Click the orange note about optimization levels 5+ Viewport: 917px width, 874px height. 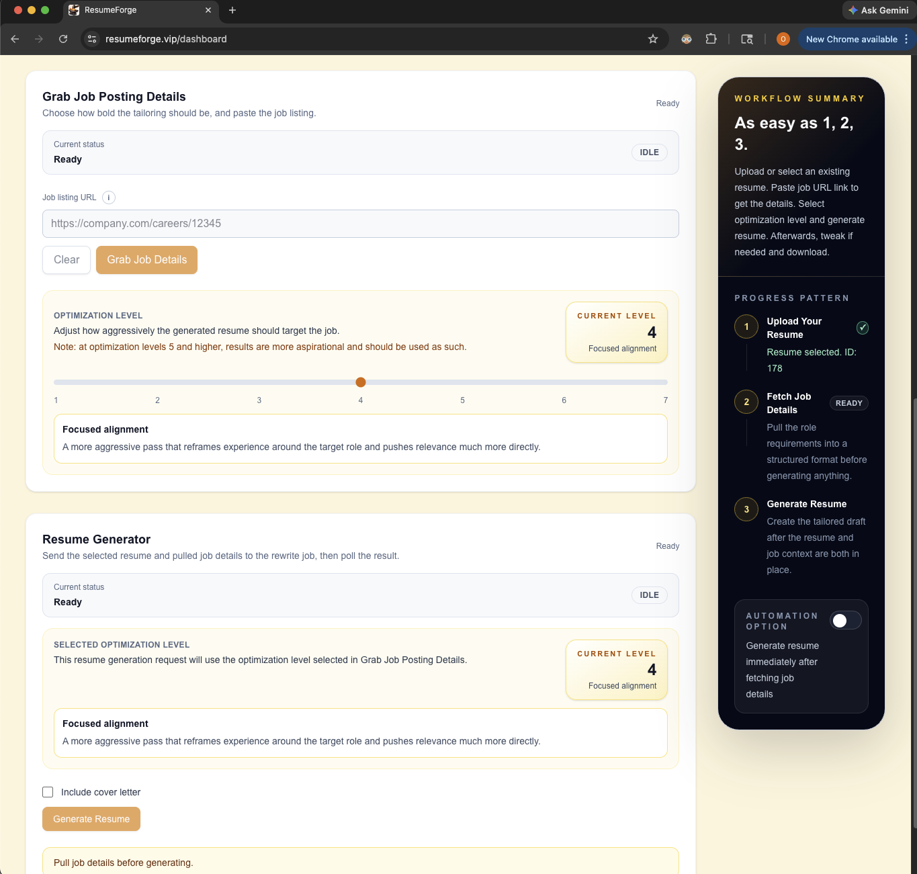point(260,347)
